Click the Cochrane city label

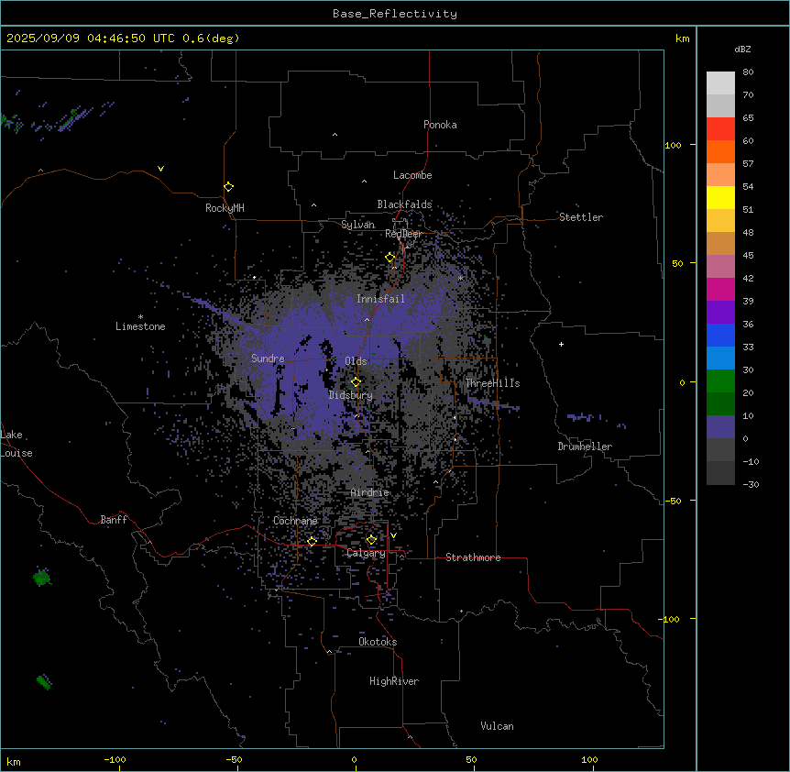[295, 521]
